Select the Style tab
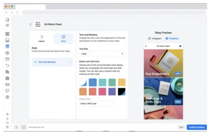Screen dimensions: 210x136 point(63,38)
